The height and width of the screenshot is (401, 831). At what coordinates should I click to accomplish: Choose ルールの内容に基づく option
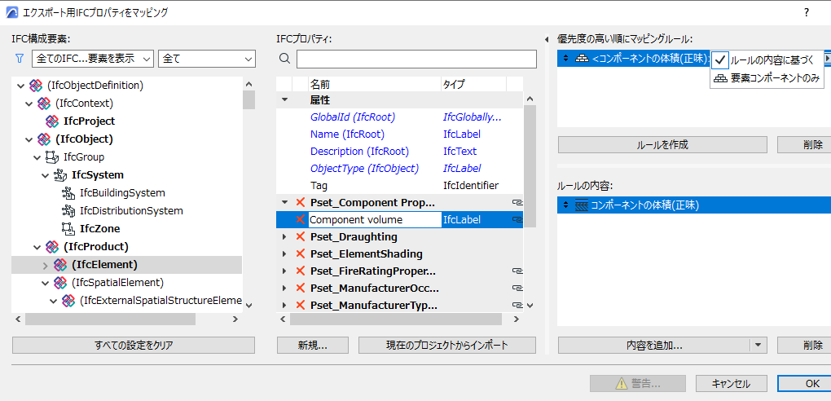pos(767,60)
